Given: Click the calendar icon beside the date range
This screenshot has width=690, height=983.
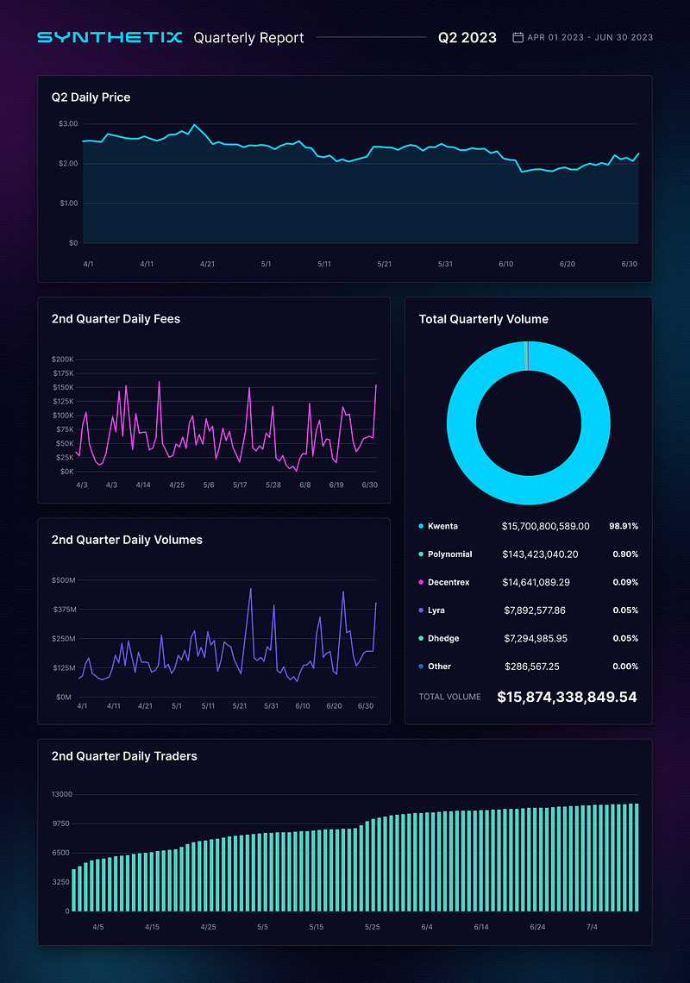Looking at the screenshot, I should (518, 38).
